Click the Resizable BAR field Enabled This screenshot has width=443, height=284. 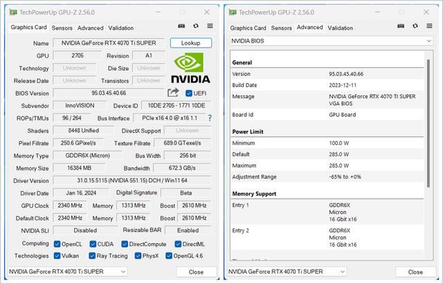click(x=188, y=230)
